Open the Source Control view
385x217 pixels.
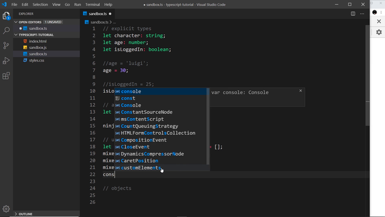point(6,46)
